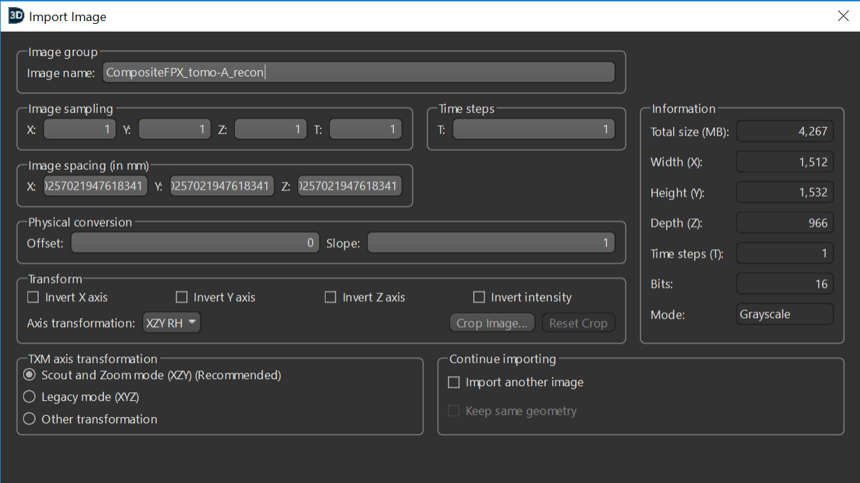Select Legacy mode (XYZ) radio button
The image size is (860, 483).
click(x=30, y=397)
